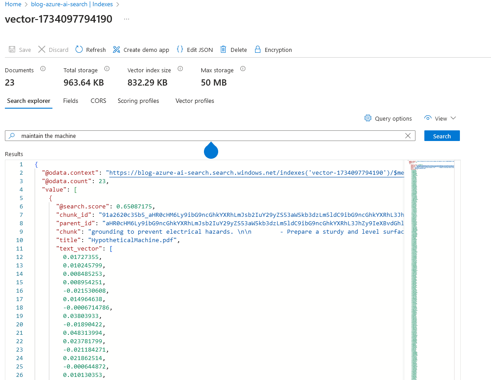Switch to the Fields tab
This screenshot has height=380, width=491.
click(x=71, y=101)
